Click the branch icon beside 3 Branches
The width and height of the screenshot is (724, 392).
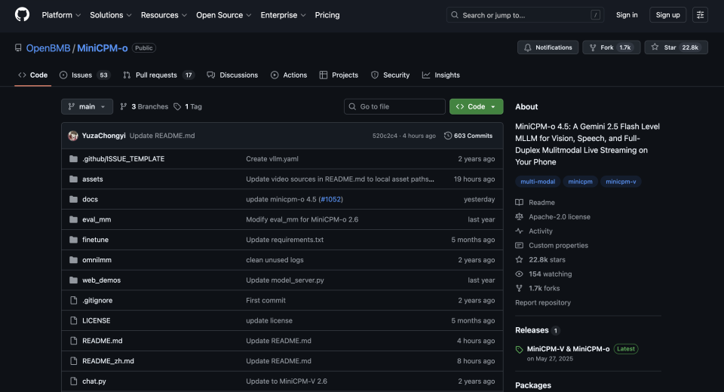(x=123, y=106)
